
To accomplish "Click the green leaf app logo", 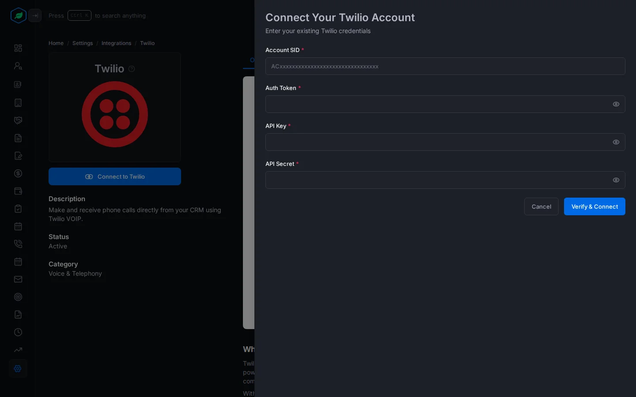I will (x=19, y=15).
